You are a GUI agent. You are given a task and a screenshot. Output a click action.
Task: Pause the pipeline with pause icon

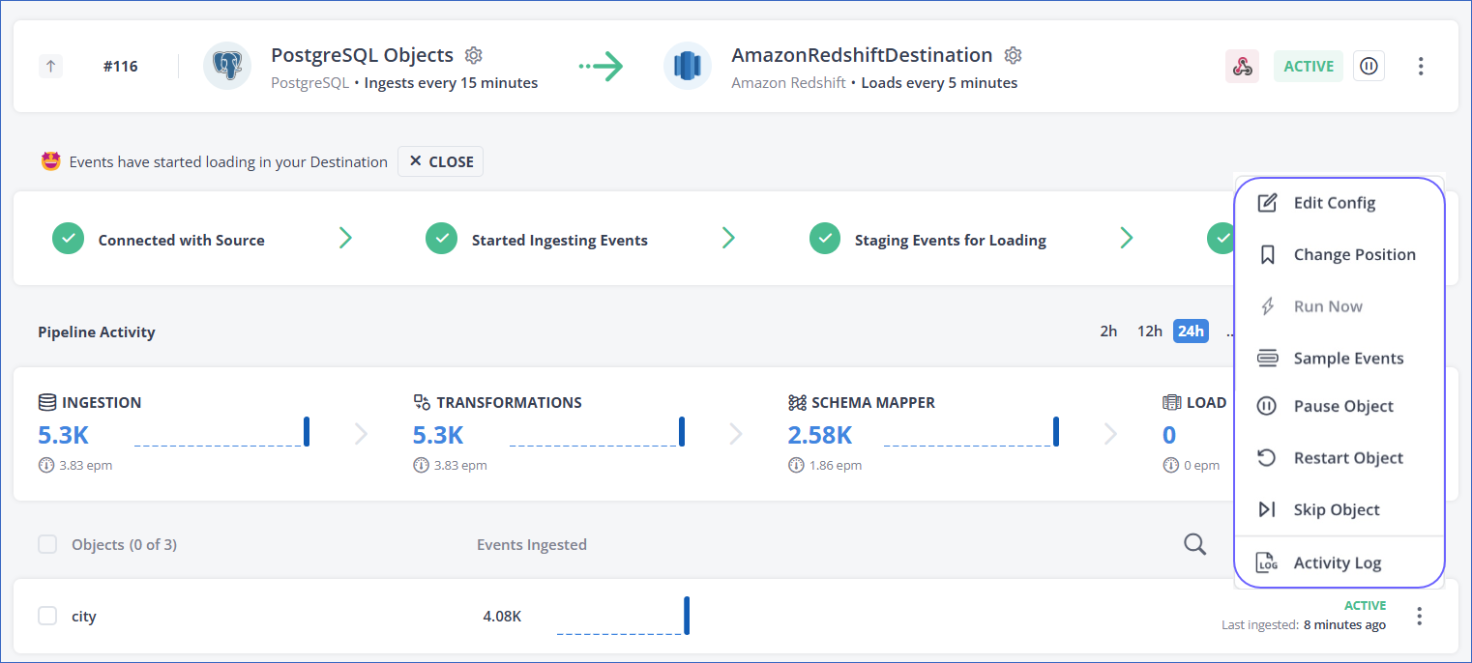tap(1369, 66)
